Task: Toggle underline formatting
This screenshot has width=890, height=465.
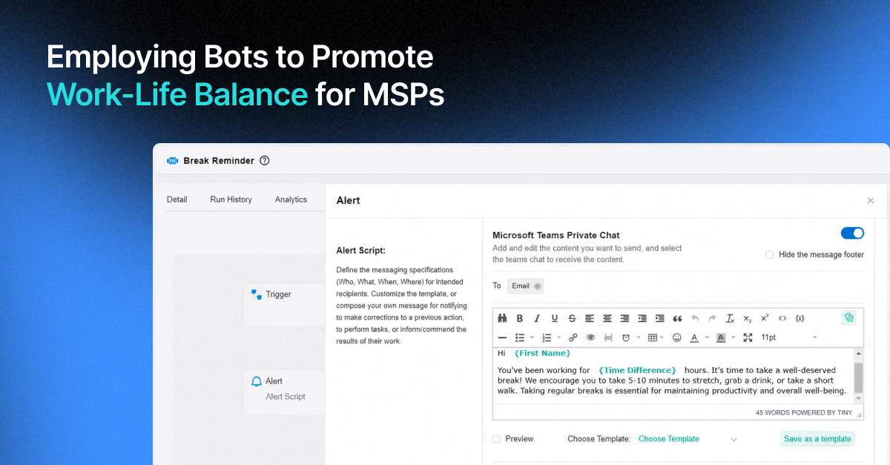Action: pos(554,318)
